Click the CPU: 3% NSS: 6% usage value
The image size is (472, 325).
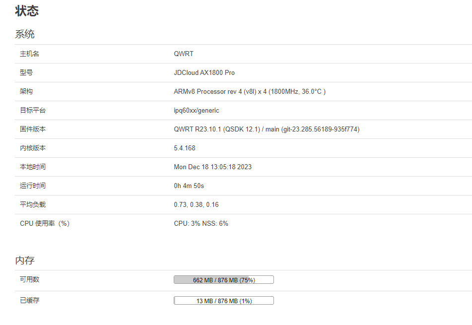(x=201, y=223)
